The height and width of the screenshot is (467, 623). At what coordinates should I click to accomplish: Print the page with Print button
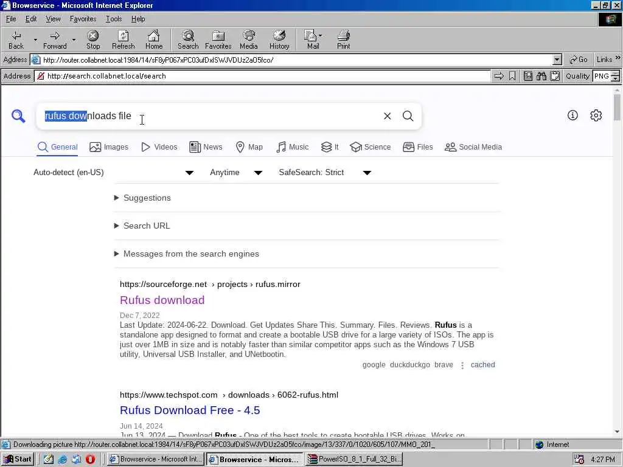(344, 40)
